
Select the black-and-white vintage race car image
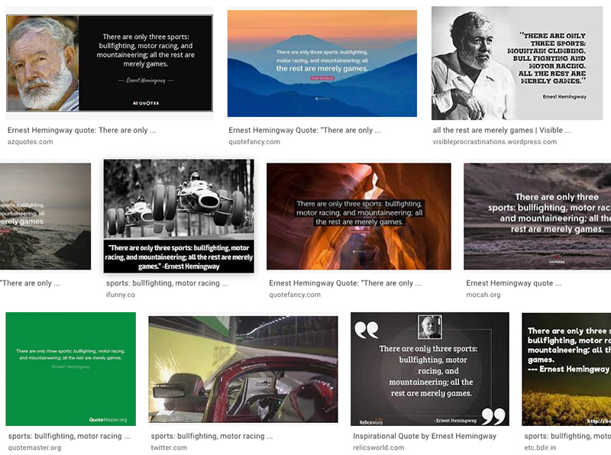178,215
